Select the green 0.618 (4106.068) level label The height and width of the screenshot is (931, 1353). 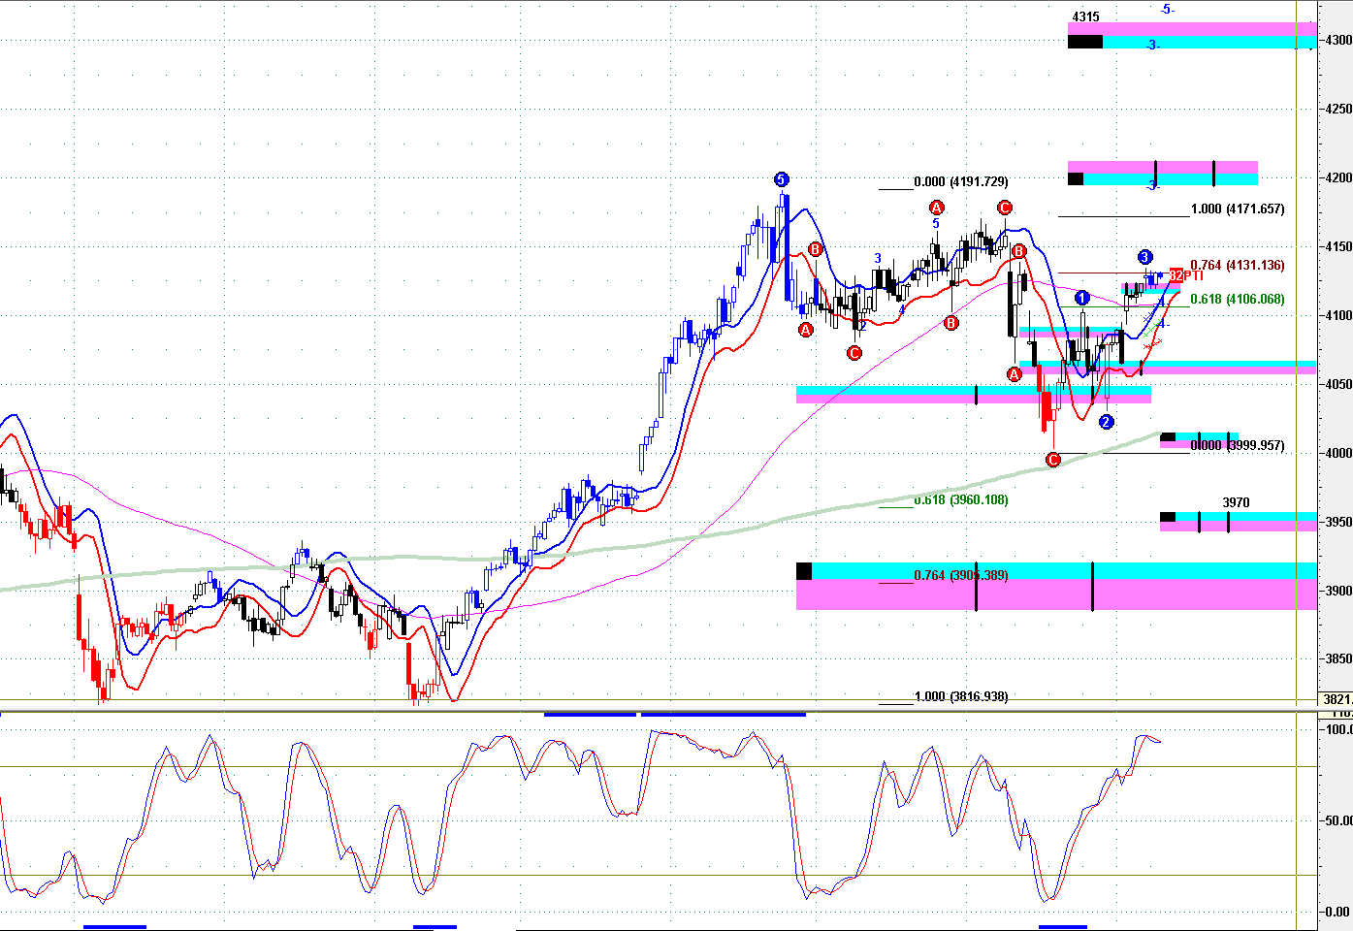pyautogui.click(x=1237, y=300)
